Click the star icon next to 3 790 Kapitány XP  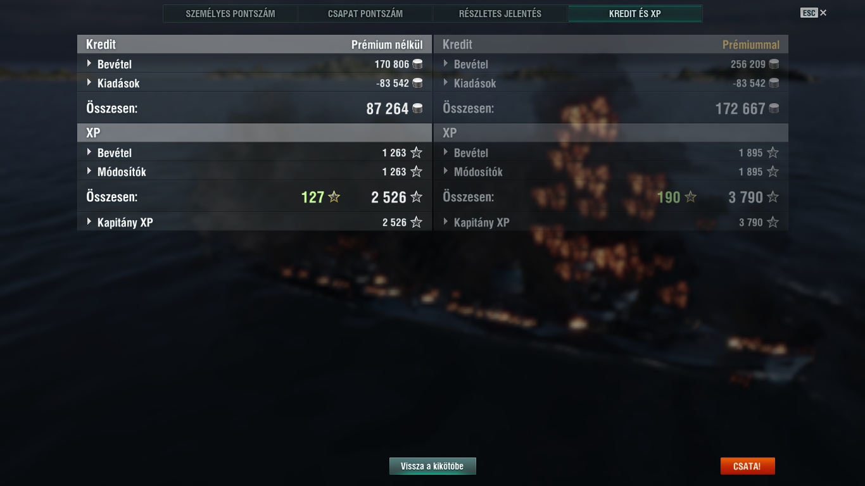point(773,222)
